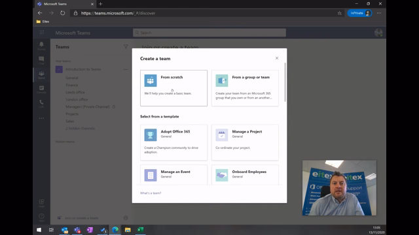Open the app launcher waffle icon

(42, 33)
